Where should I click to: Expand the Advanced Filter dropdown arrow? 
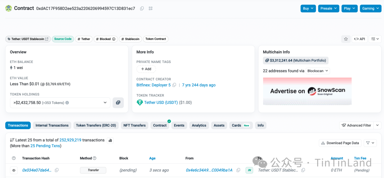pos(377,125)
